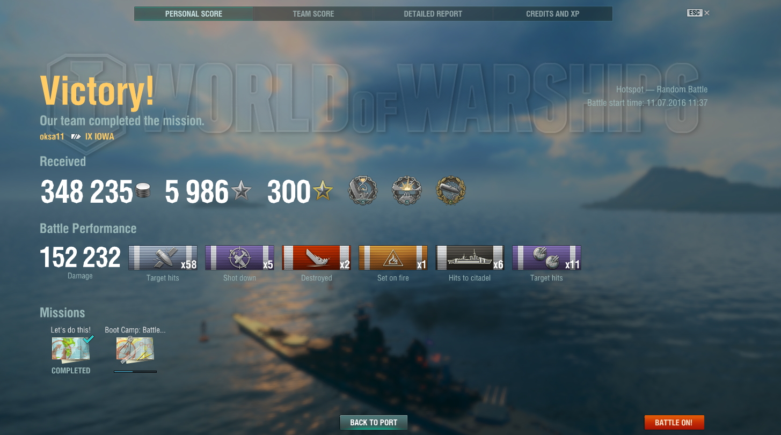Open the Team Score tab
Screen dimensions: 781x435
pos(313,14)
